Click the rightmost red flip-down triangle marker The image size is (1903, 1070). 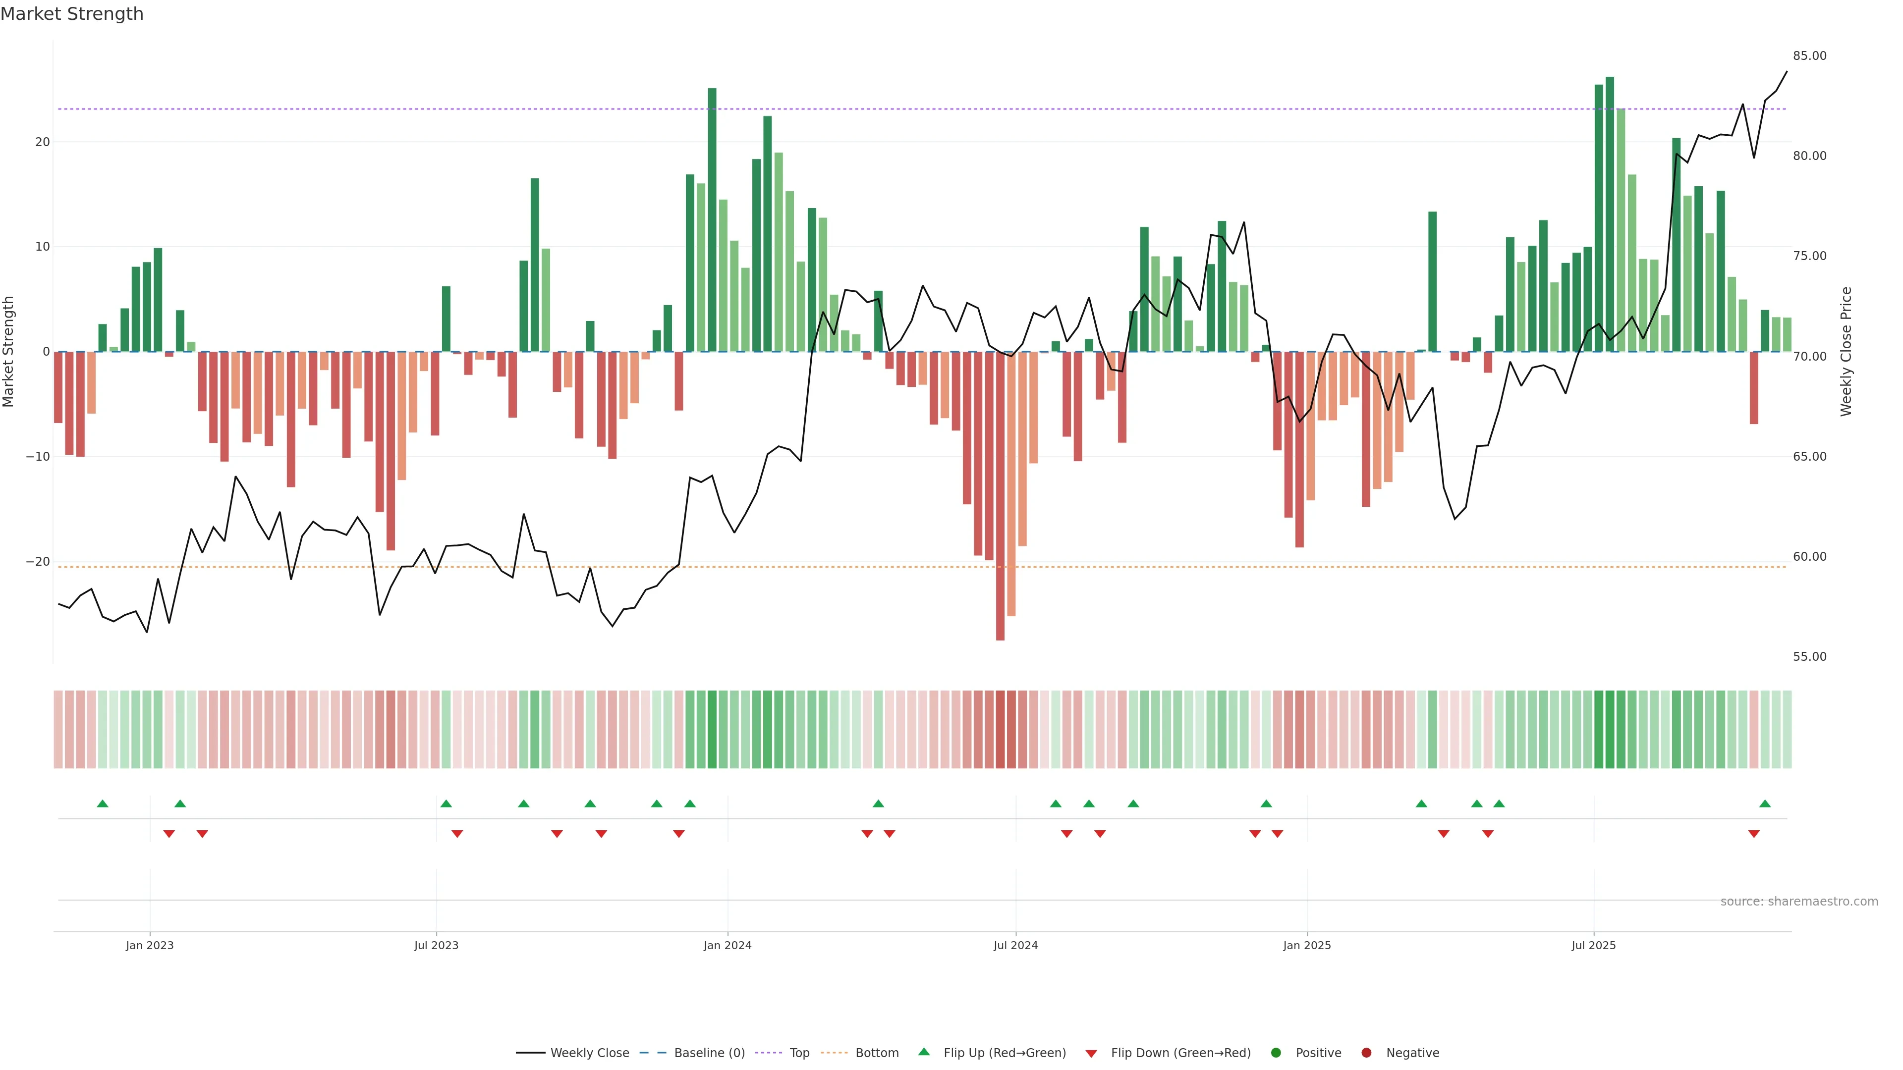(1754, 834)
